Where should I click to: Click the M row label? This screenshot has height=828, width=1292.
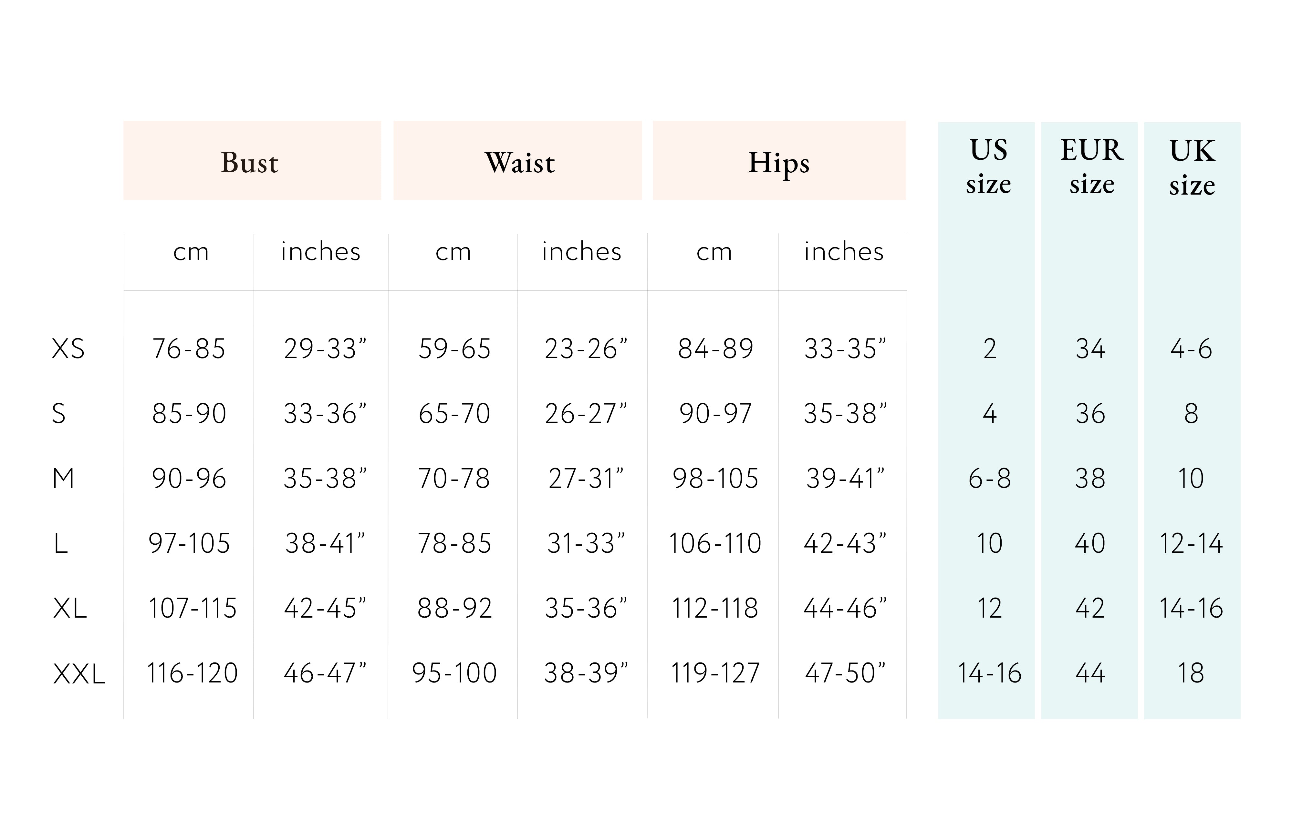tap(64, 479)
